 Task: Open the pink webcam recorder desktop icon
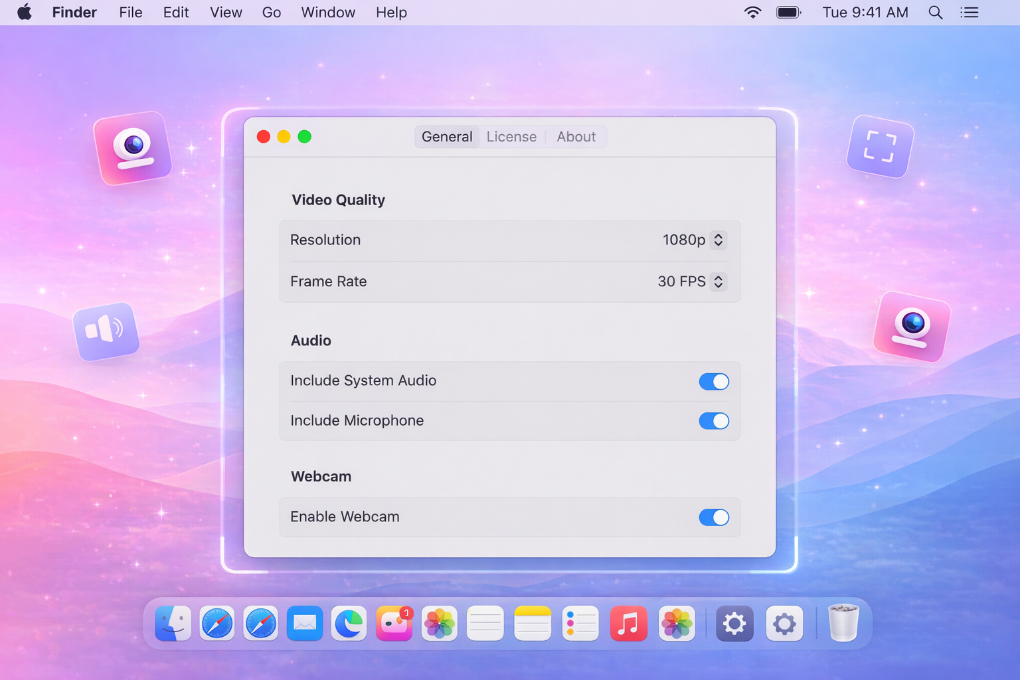[133, 147]
